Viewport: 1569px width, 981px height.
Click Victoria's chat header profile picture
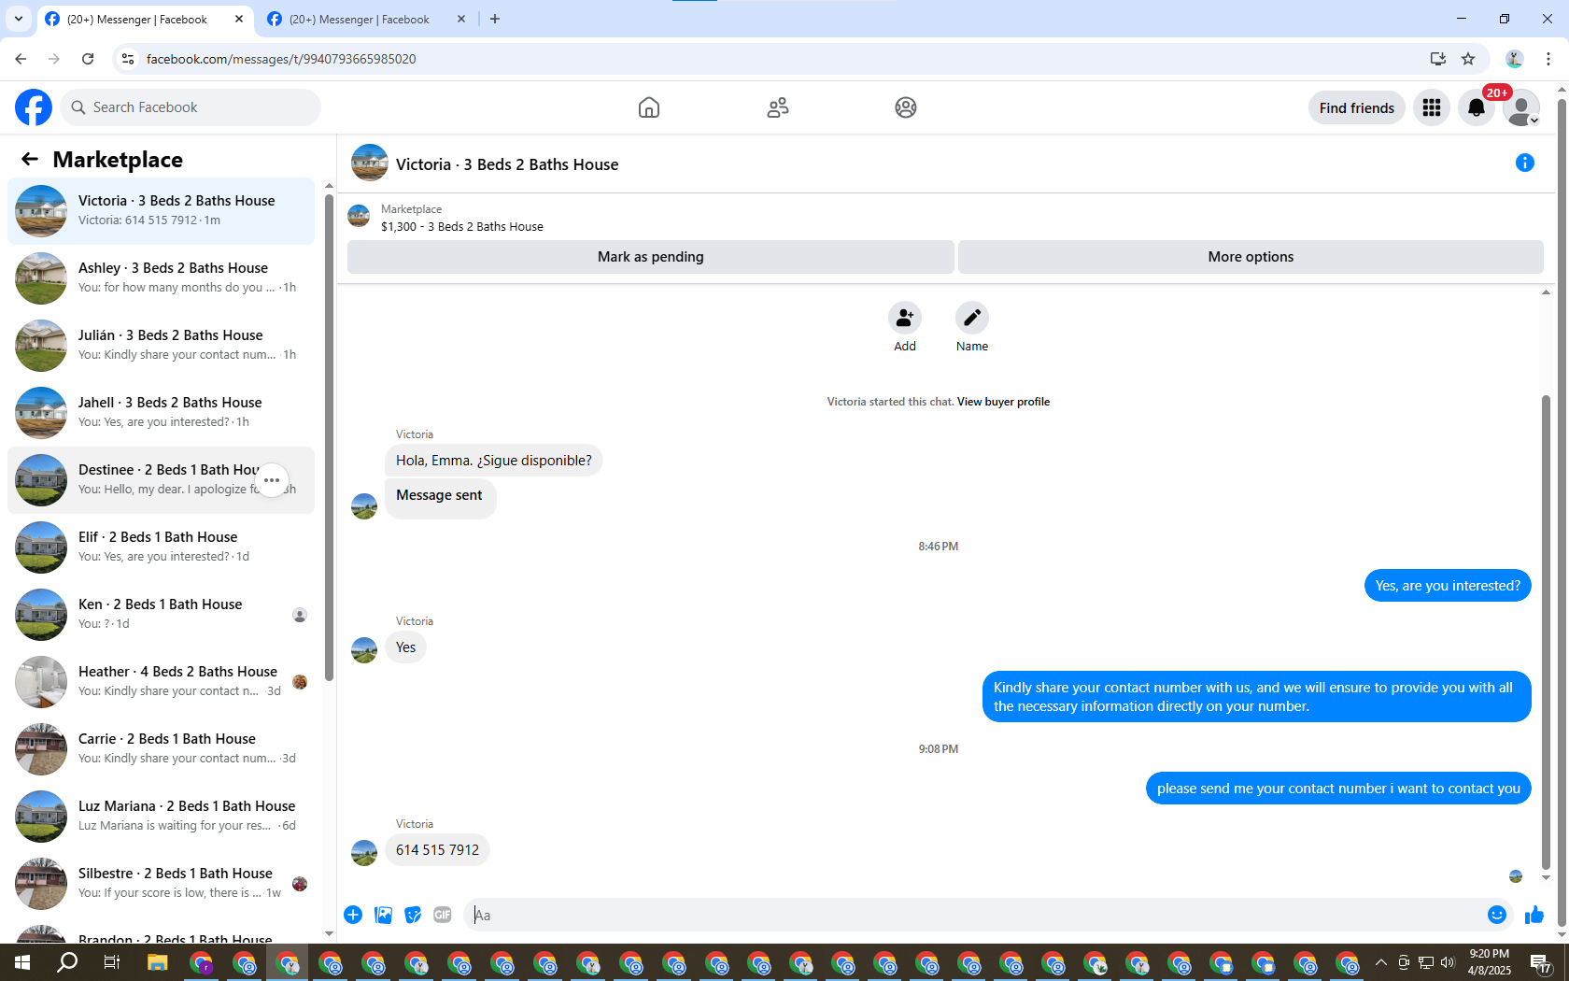point(370,163)
